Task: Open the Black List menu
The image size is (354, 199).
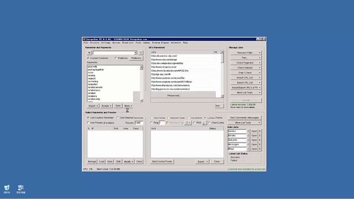Action: tap(128, 43)
